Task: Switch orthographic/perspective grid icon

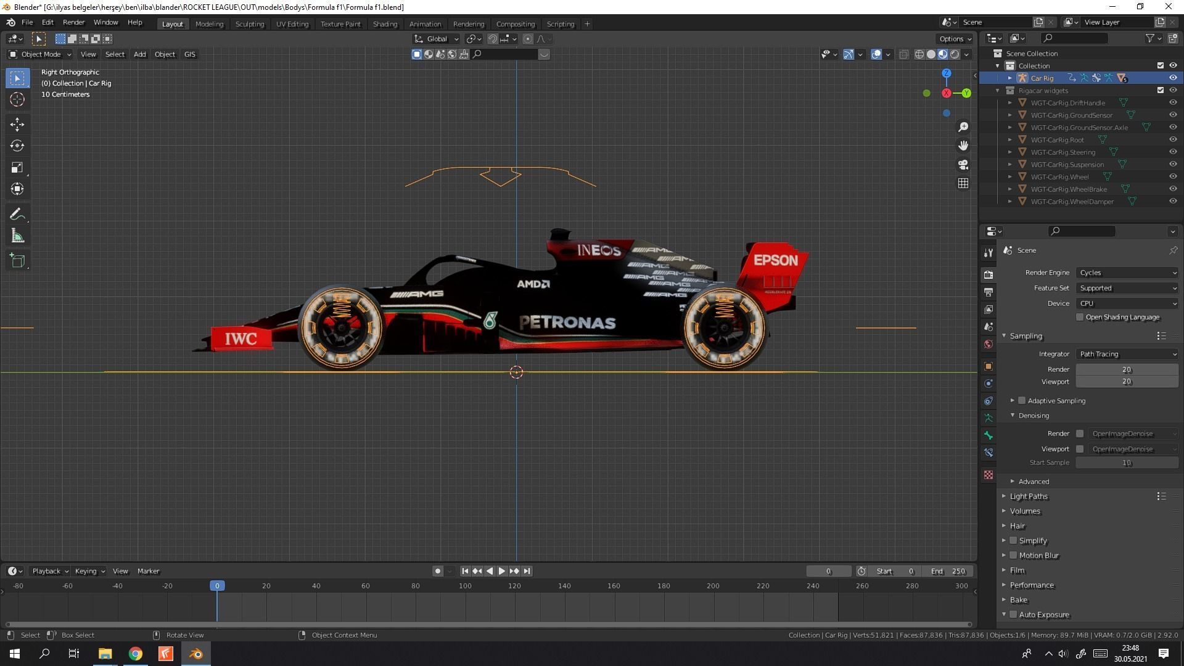Action: click(x=963, y=183)
